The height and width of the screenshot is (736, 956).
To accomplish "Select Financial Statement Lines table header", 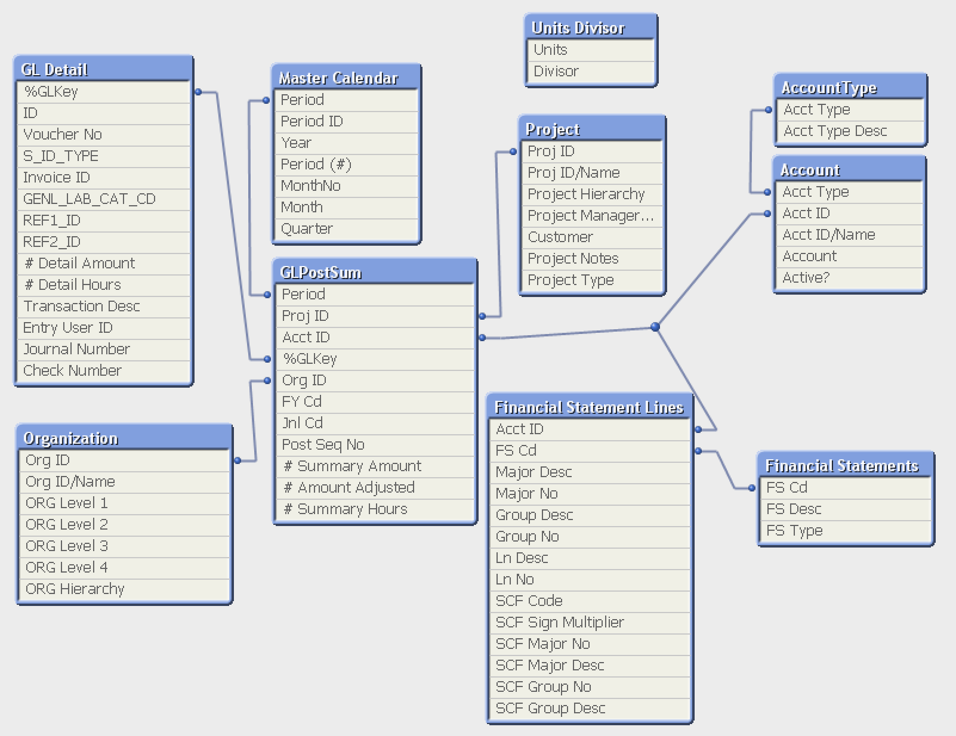I will point(590,407).
